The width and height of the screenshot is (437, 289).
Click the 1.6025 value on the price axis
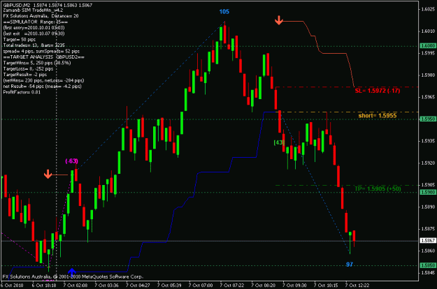(428, 9)
